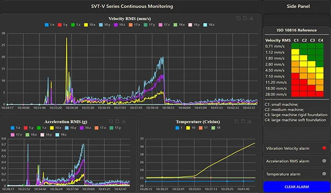Image resolution: width=331 pixels, height=193 pixels.
Task: Toggle series 1.z in the Velocity RMS legend
Action: coord(75,25)
